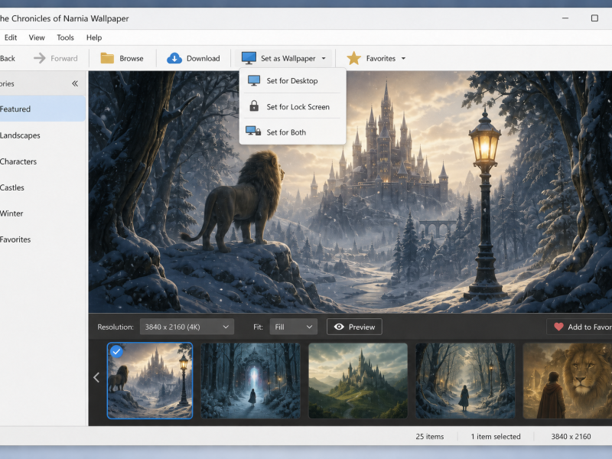
Task: Click Add to Favorites button
Action: (x=579, y=327)
